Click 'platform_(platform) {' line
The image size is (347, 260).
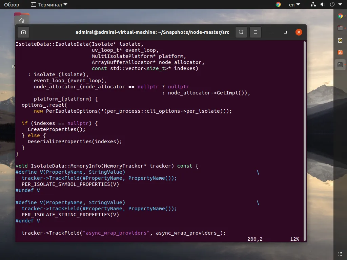click(x=66, y=99)
